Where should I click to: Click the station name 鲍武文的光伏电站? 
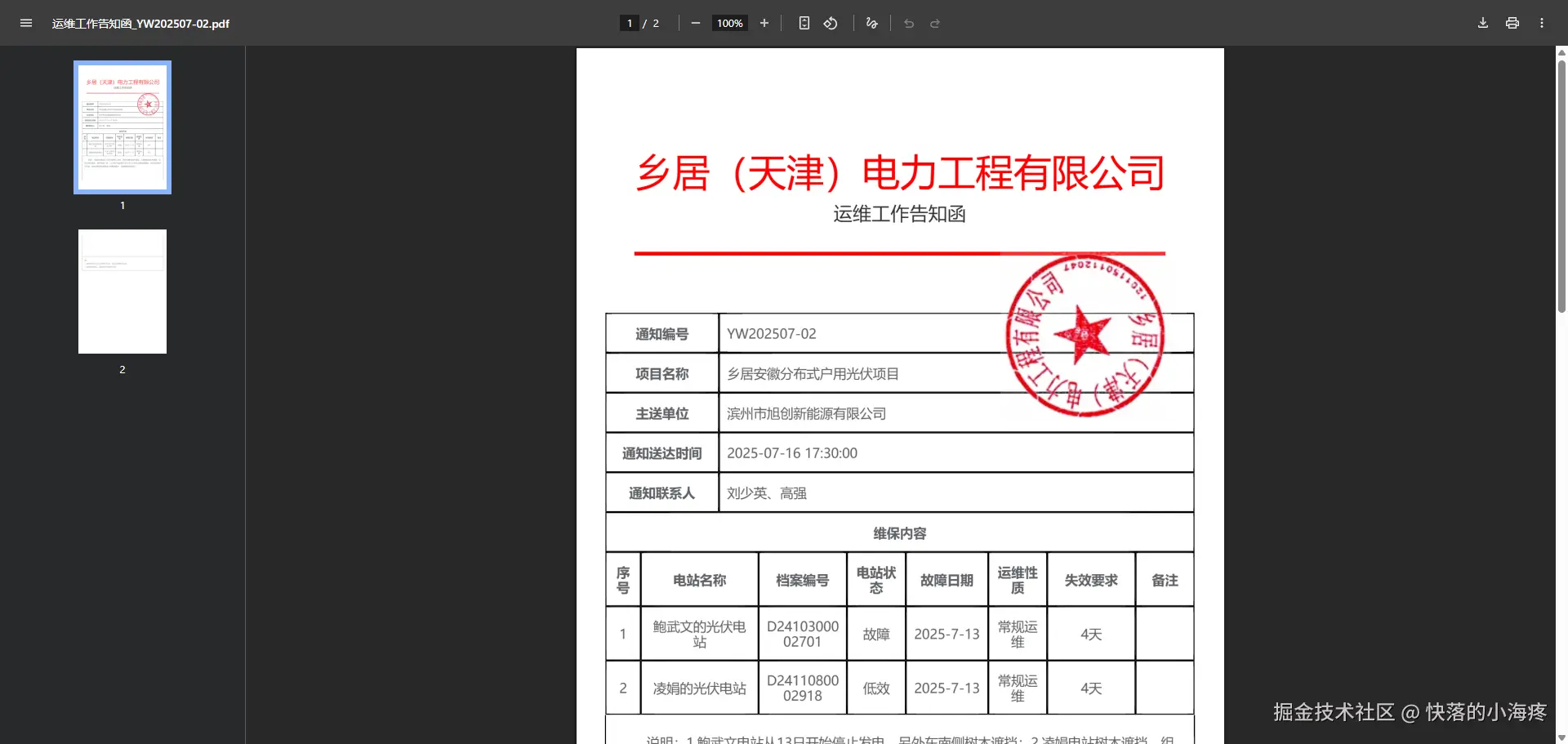coord(700,634)
